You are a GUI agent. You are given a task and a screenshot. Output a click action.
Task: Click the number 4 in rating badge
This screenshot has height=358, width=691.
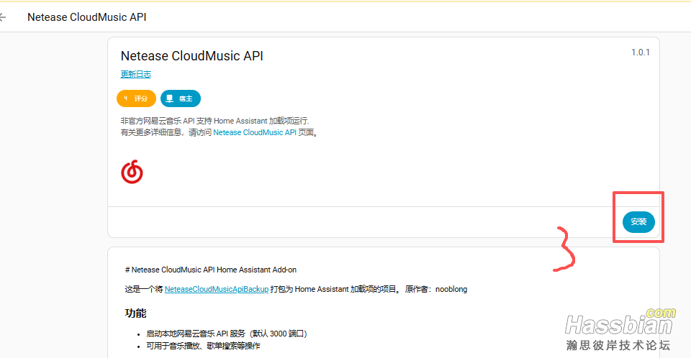click(x=125, y=98)
